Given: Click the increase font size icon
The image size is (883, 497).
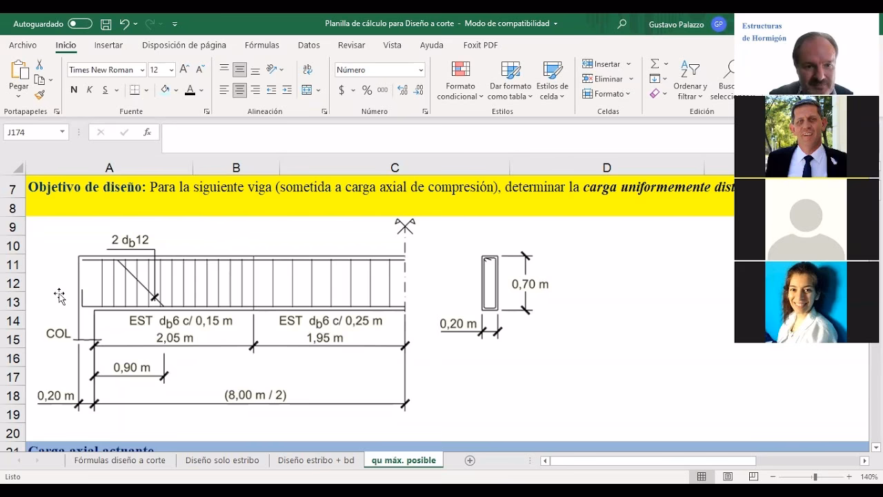Looking at the screenshot, I should pos(184,70).
